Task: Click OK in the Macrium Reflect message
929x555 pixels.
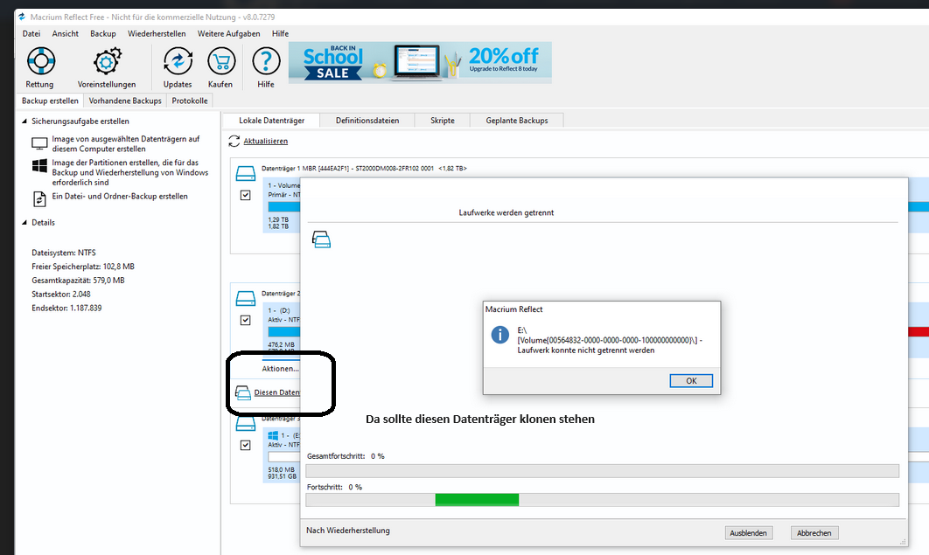Action: (x=691, y=381)
